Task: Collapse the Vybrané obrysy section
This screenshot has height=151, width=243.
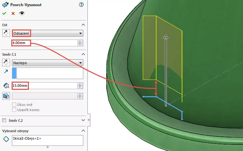Action: pyautogui.click(x=83, y=131)
